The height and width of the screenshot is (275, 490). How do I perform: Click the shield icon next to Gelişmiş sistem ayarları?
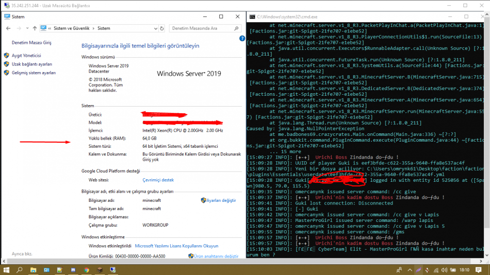point(7,73)
